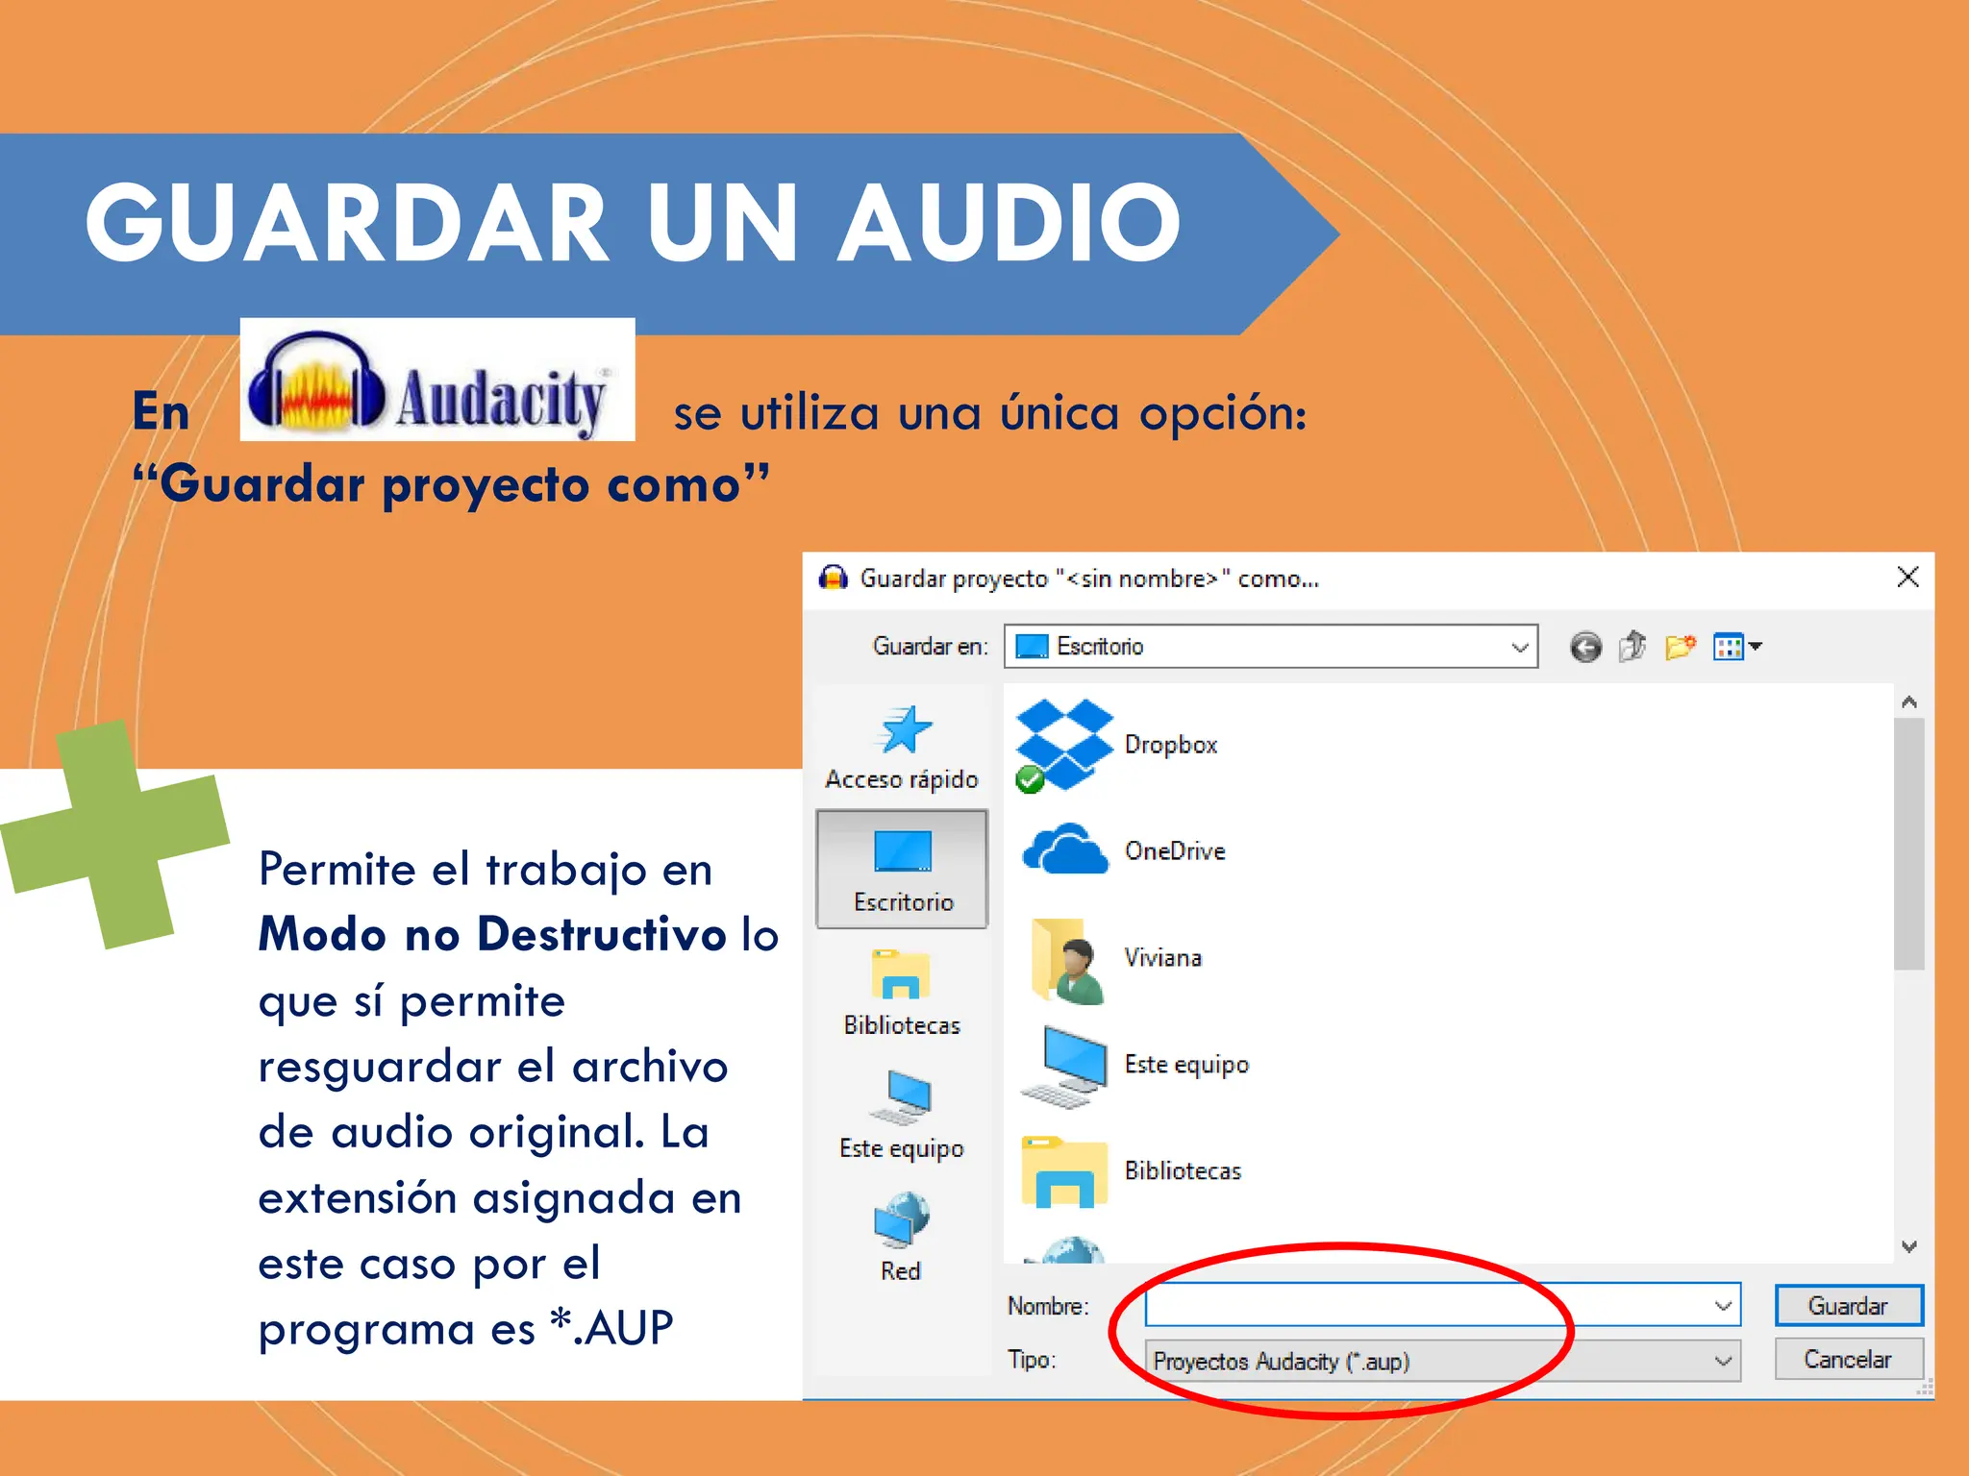
Task: Click the Guardar button
Action: coord(1848,1306)
